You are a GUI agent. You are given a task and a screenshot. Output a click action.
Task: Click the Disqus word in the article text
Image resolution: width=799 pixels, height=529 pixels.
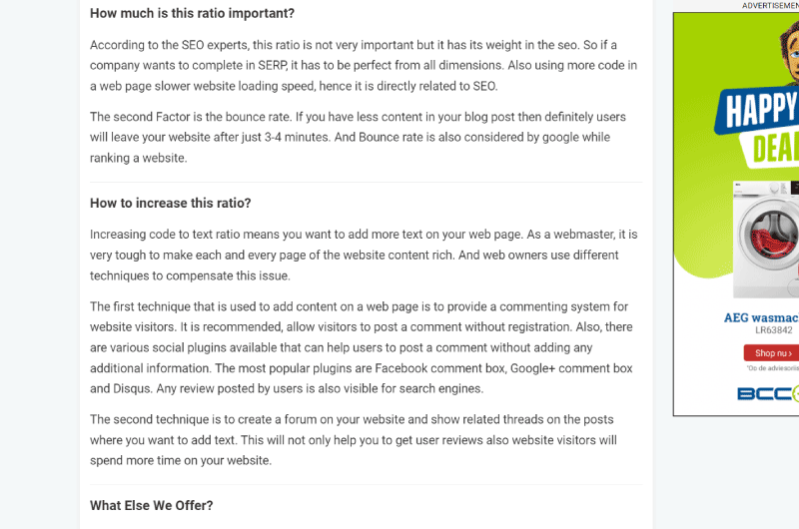132,389
